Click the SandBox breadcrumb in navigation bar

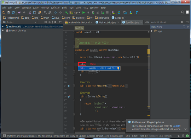click(x=118, y=18)
